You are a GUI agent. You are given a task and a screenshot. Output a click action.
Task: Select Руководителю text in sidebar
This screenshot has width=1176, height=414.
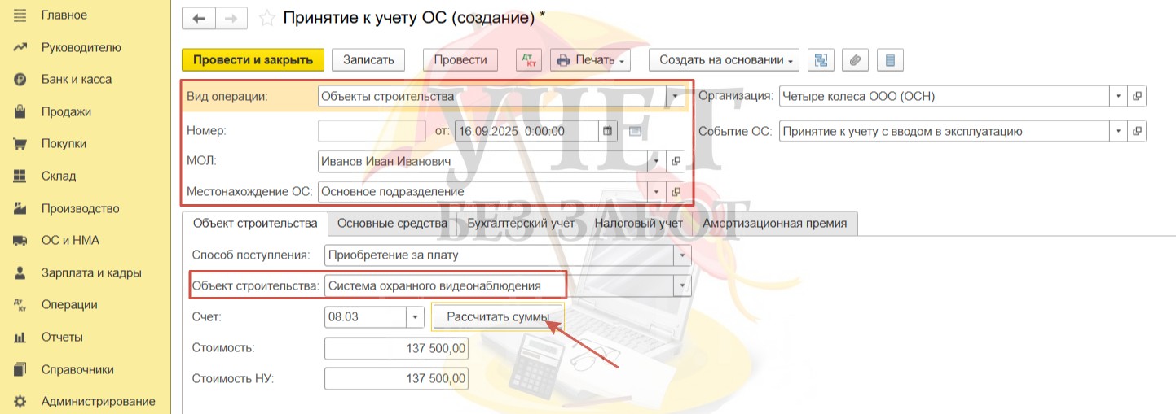[x=81, y=47]
